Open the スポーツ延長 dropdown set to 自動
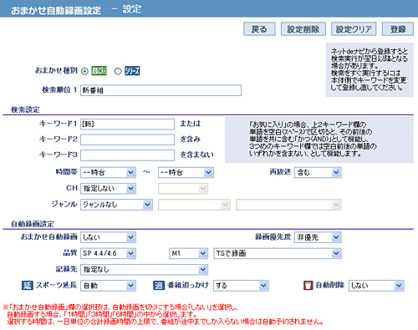418x330 pixels. click(x=108, y=286)
